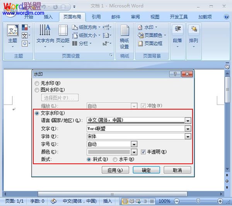Click the gray watermark color swatch
Viewport: 232px width, 206px height.
109,152
